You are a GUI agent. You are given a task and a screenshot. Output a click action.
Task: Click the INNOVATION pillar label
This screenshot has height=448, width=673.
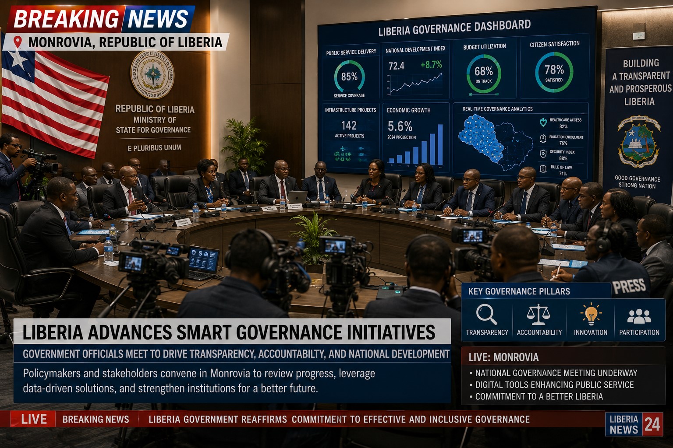click(x=591, y=332)
